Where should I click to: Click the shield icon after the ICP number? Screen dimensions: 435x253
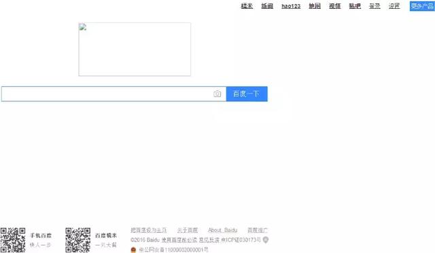(266, 239)
